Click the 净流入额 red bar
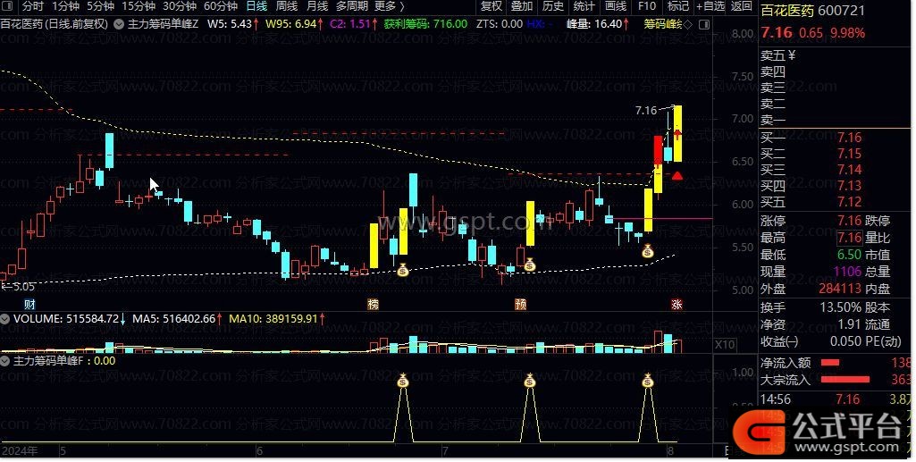 pos(830,363)
